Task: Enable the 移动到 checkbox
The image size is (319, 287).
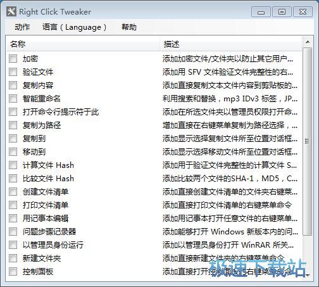Action: (13, 152)
